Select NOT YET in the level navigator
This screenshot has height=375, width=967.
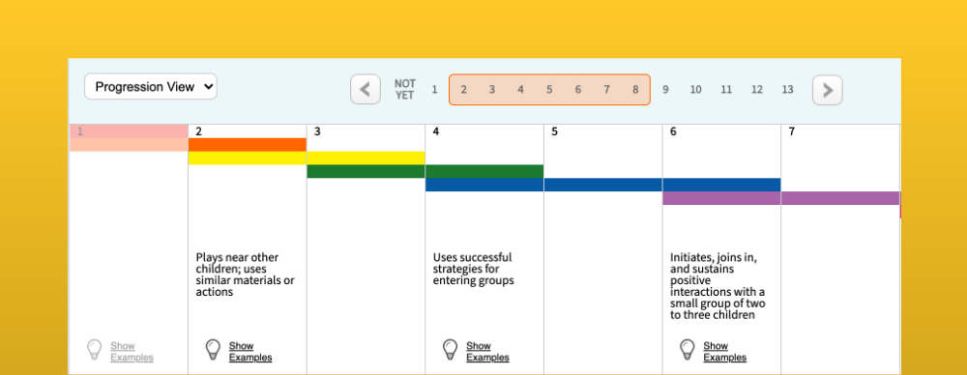tap(405, 90)
